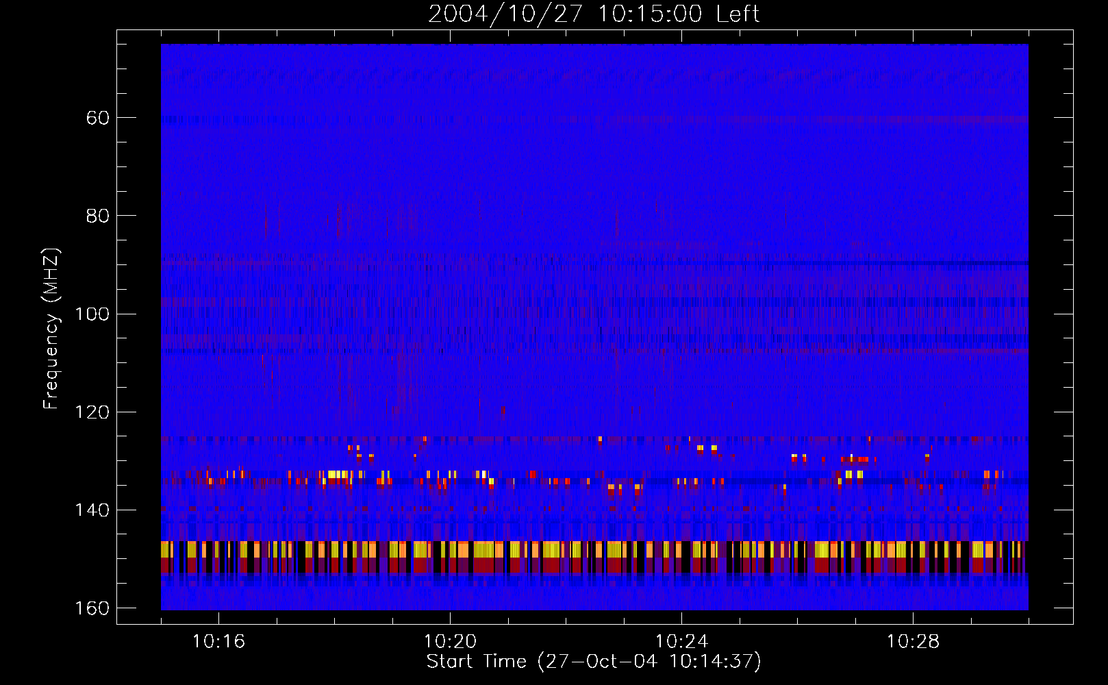Click the 10:20 time tick label
This screenshot has width=1108, height=685.
point(450,641)
